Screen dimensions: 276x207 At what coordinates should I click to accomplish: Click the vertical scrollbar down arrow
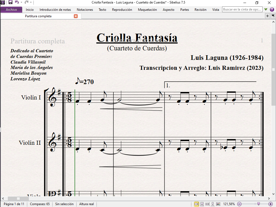(273, 194)
